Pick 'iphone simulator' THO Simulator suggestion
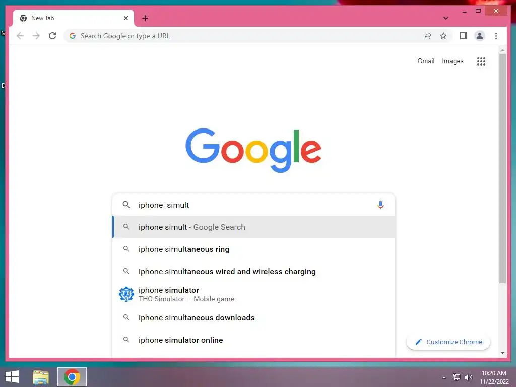516x387 pixels. (x=254, y=294)
